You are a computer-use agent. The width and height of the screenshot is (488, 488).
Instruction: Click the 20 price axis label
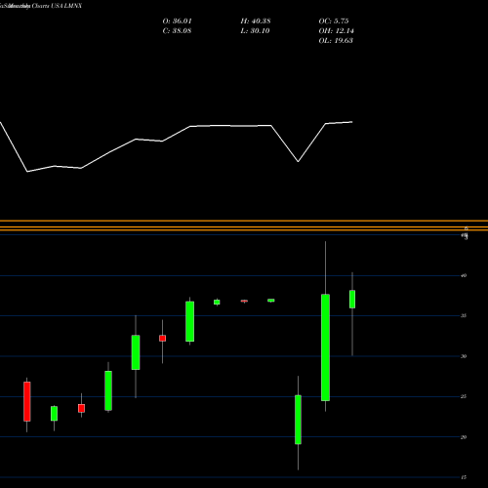coord(464,437)
